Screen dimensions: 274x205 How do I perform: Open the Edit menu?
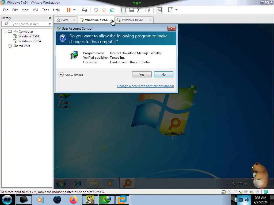tap(15, 10)
